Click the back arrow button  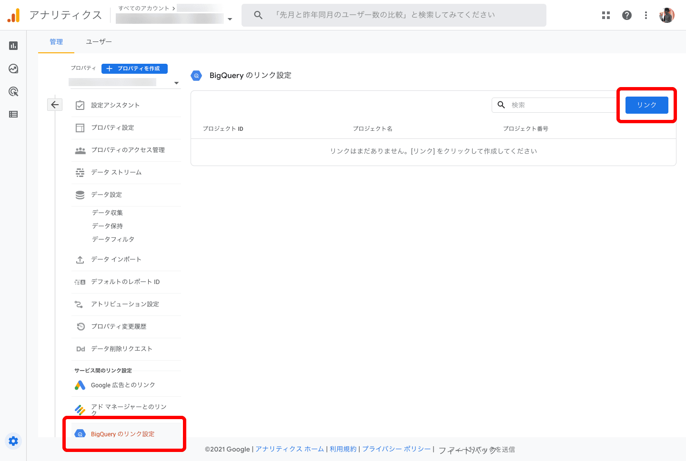pos(55,105)
